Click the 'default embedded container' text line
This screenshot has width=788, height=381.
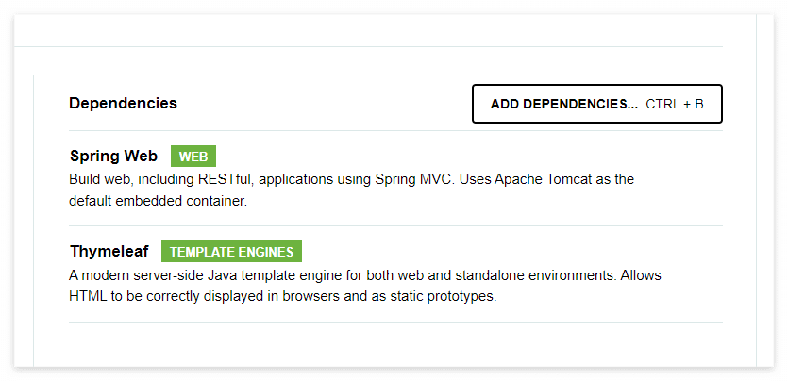(x=159, y=201)
